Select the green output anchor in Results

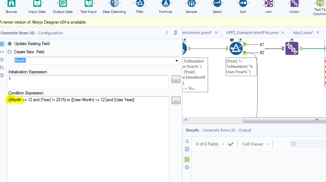pyautogui.click(x=187, y=159)
